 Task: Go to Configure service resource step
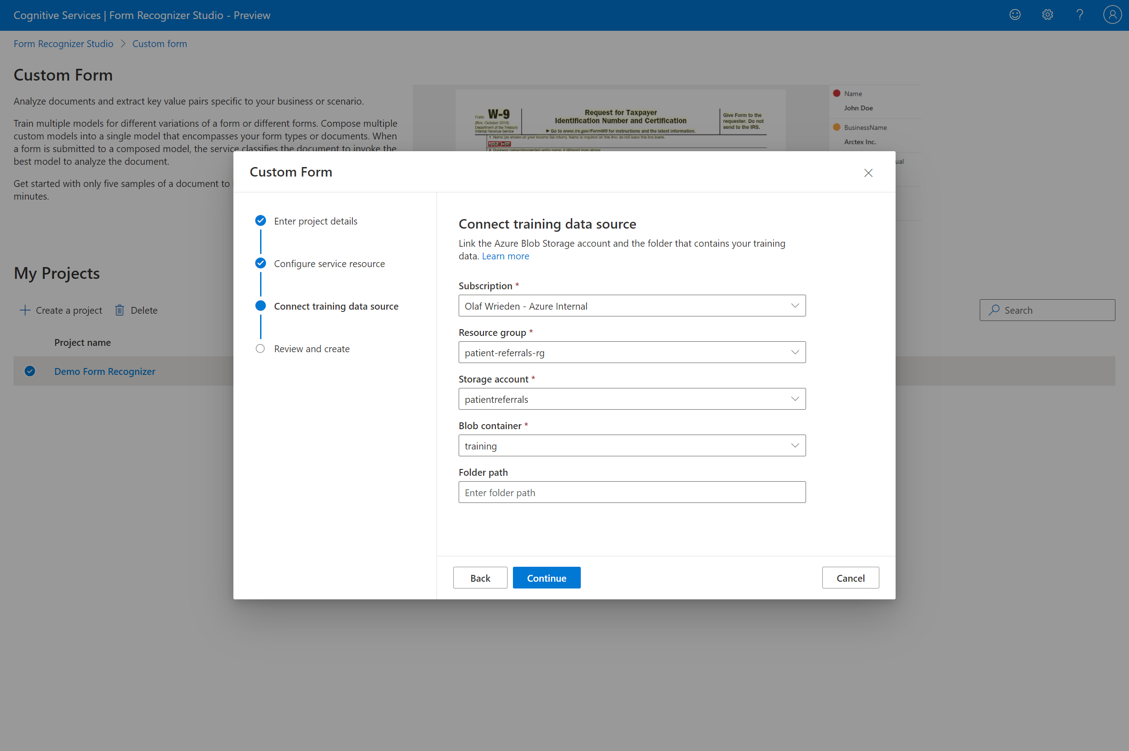coord(329,263)
